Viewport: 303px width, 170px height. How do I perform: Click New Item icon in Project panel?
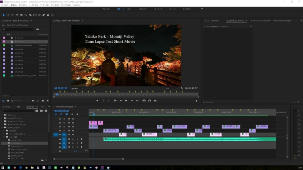pyautogui.click(x=48, y=101)
